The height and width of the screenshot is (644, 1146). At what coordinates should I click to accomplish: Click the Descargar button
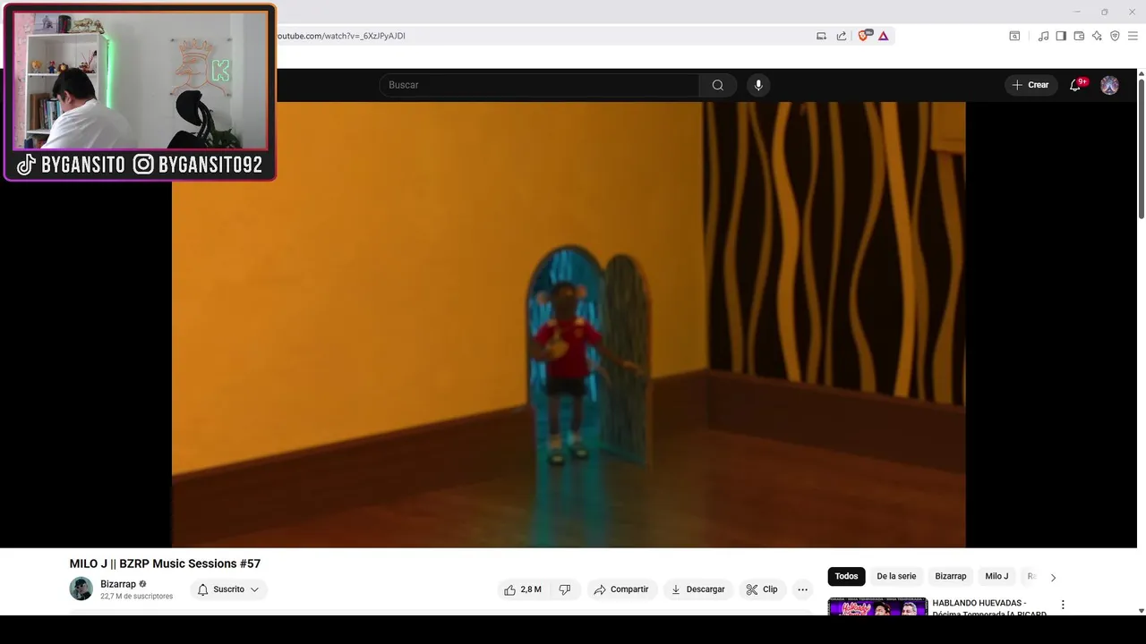pos(697,589)
